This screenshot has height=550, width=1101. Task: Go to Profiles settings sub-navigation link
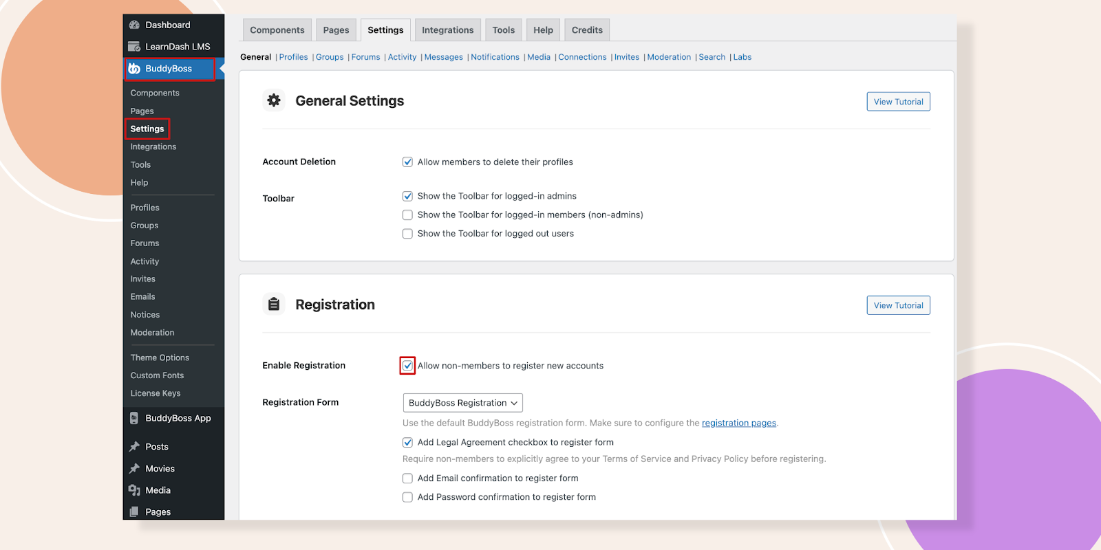coord(293,57)
